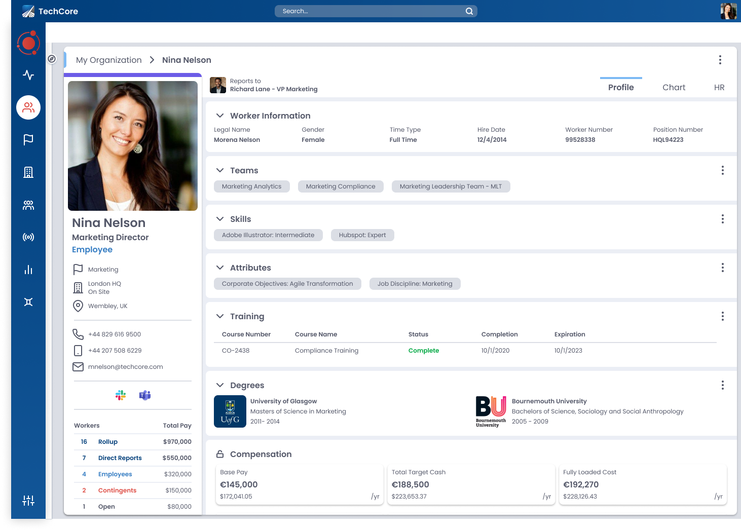Image resolution: width=741 pixels, height=531 pixels.
Task: Open the Teams section three-dot menu
Action: coord(722,170)
